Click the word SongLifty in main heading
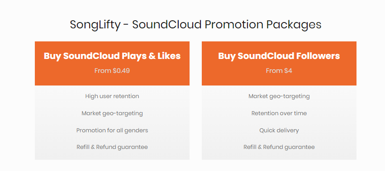This screenshot has width=385, height=171. coord(95,25)
